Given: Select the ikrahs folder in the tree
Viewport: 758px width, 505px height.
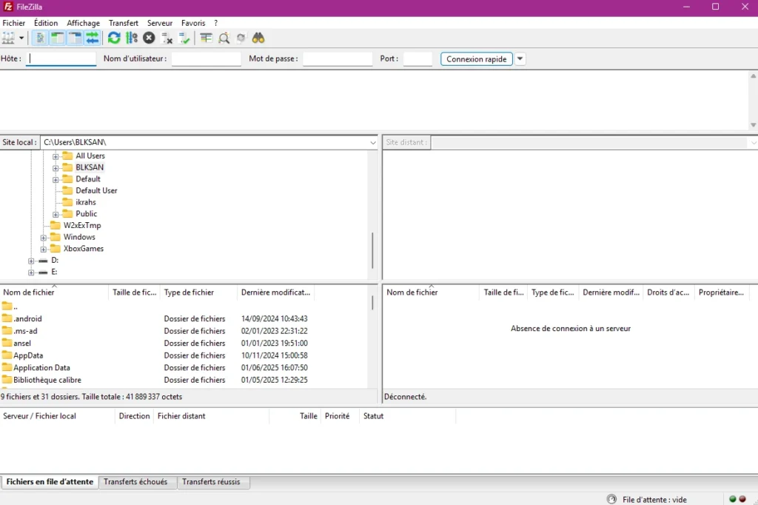Looking at the screenshot, I should pos(86,202).
